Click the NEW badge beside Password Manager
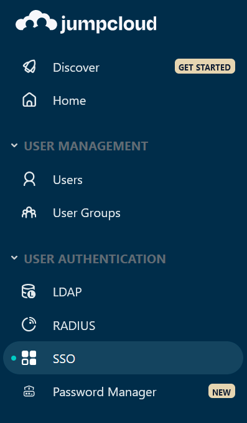This screenshot has width=247, height=423. [221, 391]
